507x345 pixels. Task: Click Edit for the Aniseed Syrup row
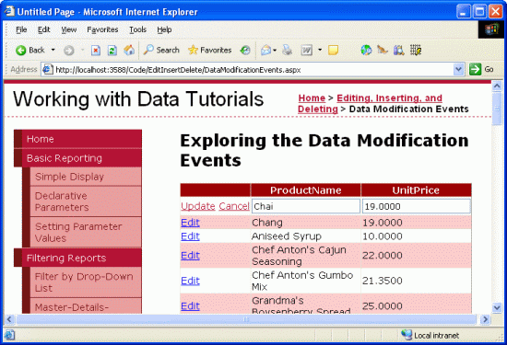tap(190, 236)
